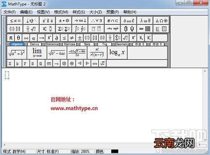
Task: Insert the log base a of x expression
Action: coord(117,53)
